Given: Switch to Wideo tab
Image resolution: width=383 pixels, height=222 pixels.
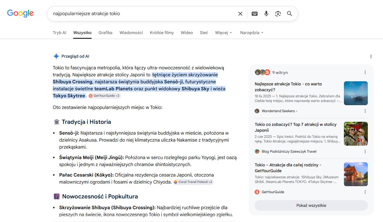Looking at the screenshot, I should click(x=187, y=33).
